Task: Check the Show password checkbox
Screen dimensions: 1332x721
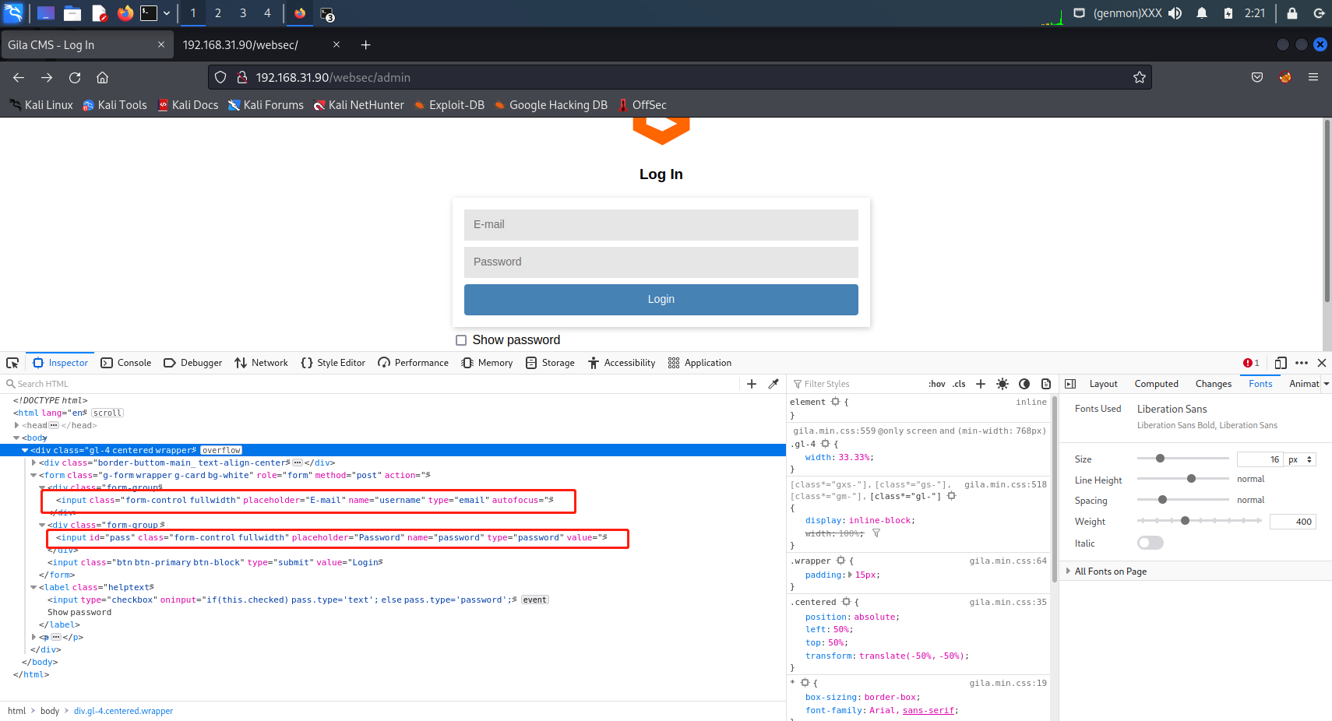Action: tap(461, 340)
